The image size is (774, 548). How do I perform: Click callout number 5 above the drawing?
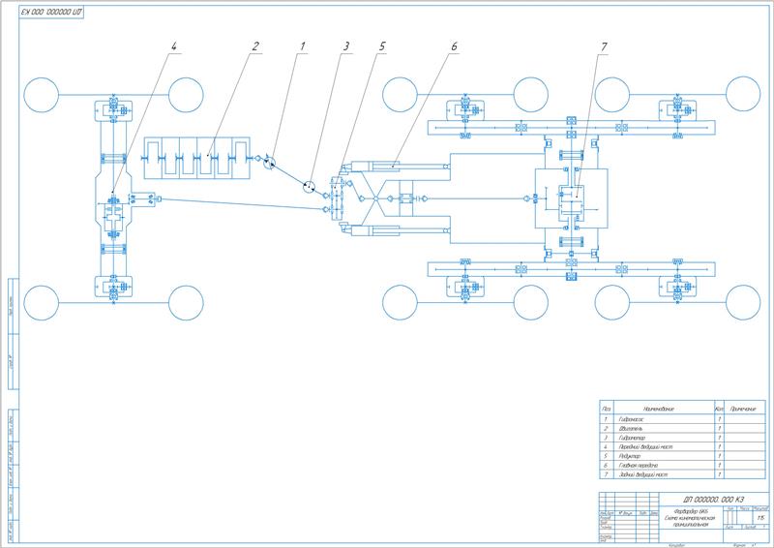click(382, 46)
